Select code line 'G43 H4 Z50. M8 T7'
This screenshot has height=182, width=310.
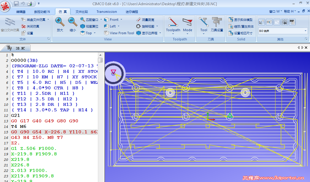pos(37,137)
